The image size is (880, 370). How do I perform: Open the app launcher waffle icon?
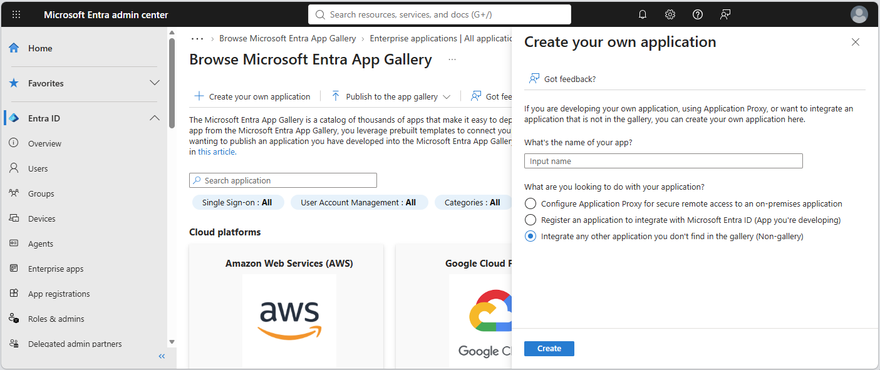[16, 14]
